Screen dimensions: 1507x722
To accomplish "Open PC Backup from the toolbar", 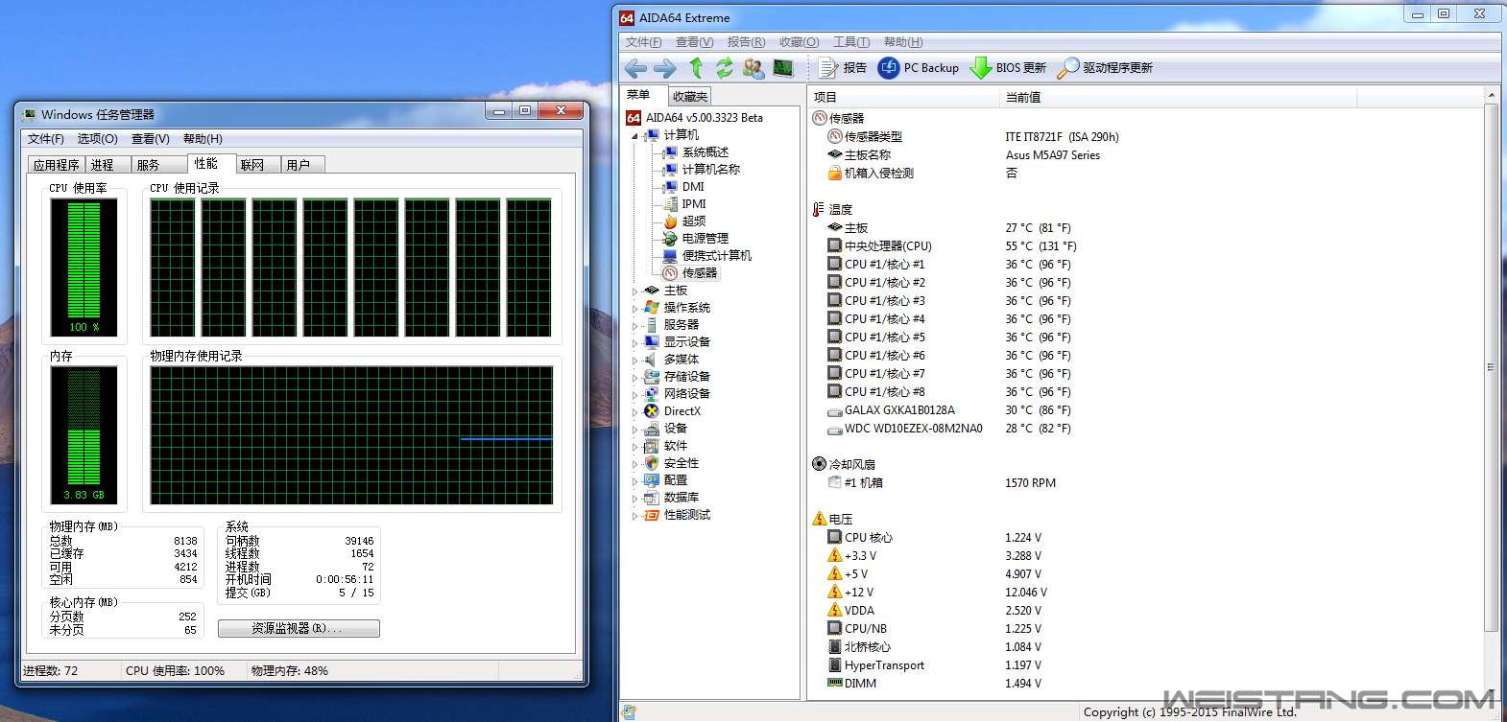I will pyautogui.click(x=919, y=68).
